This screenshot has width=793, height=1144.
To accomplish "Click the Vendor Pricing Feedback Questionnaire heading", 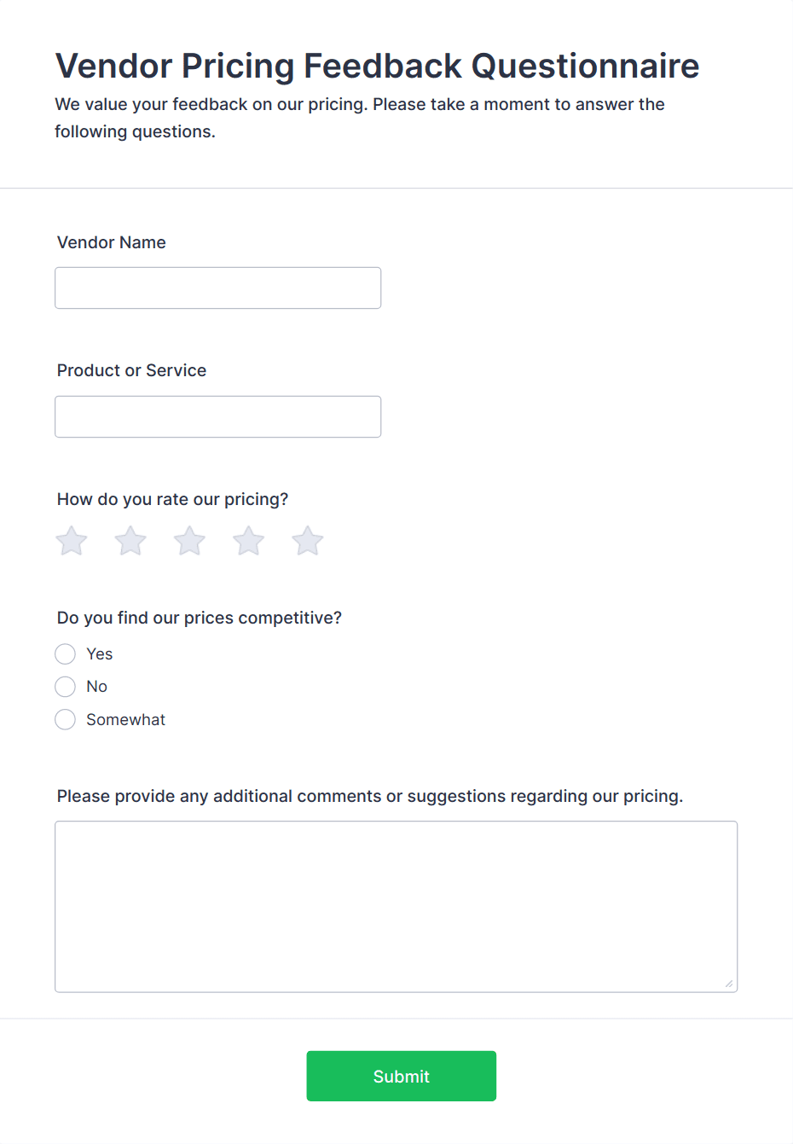I will click(378, 66).
